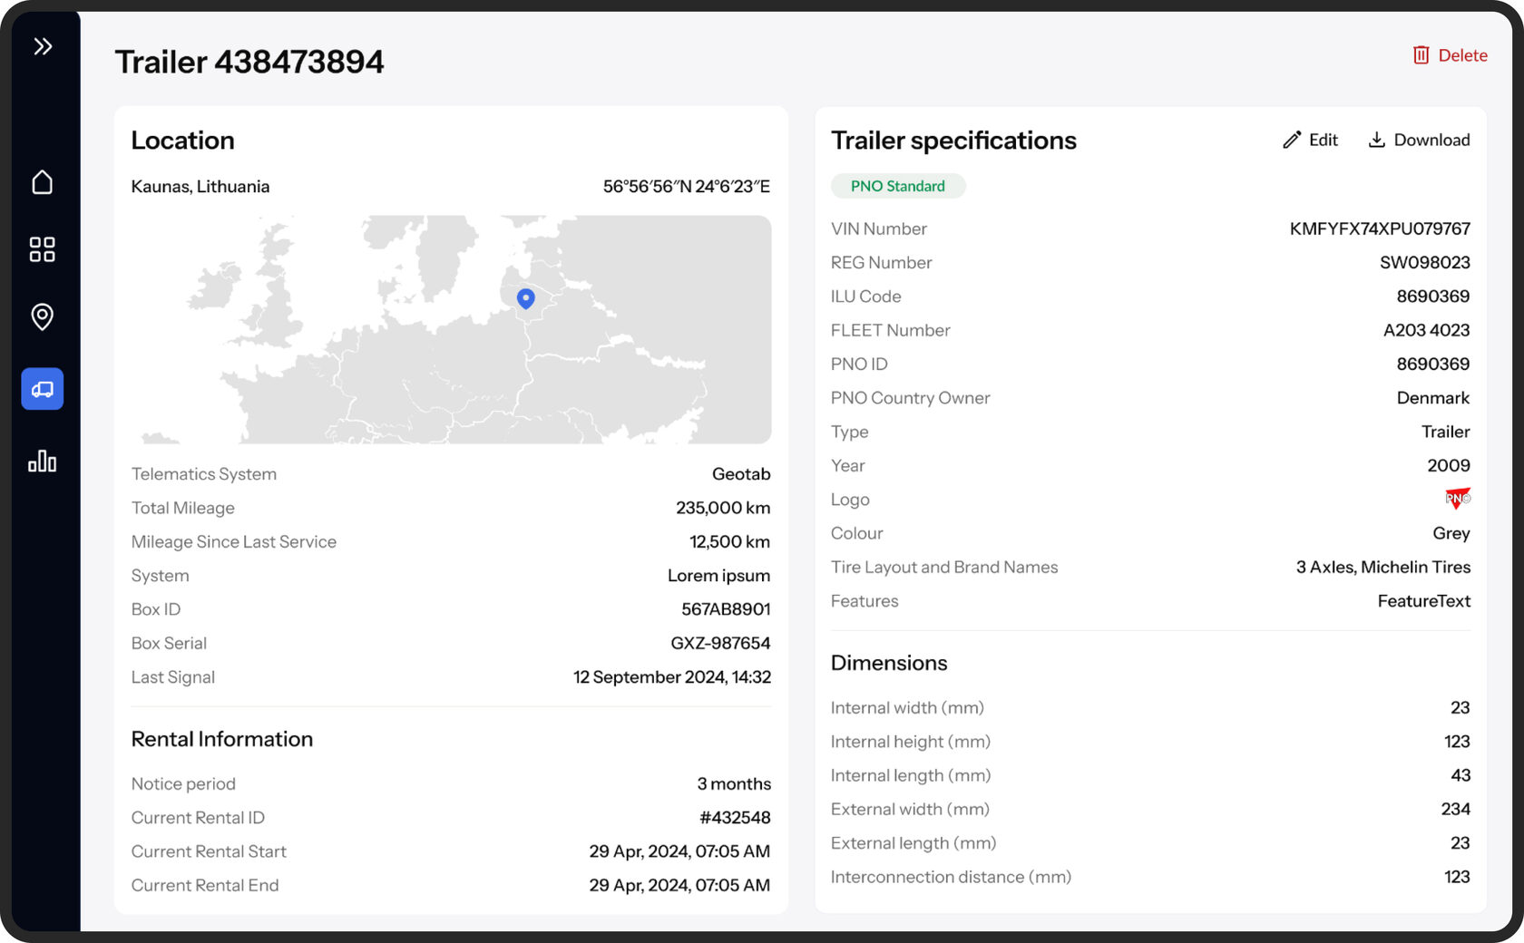Screen dimensions: 1524x943
Task: Click the PNO logo image
Action: point(1457,499)
